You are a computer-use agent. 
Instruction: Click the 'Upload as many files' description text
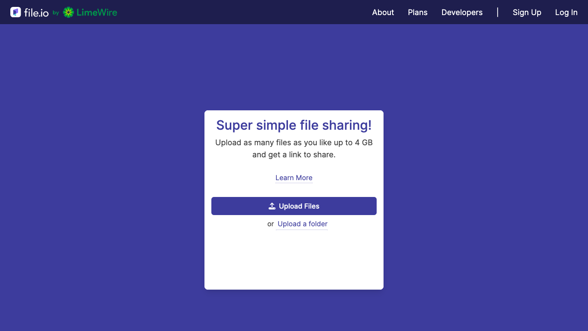[x=294, y=149]
